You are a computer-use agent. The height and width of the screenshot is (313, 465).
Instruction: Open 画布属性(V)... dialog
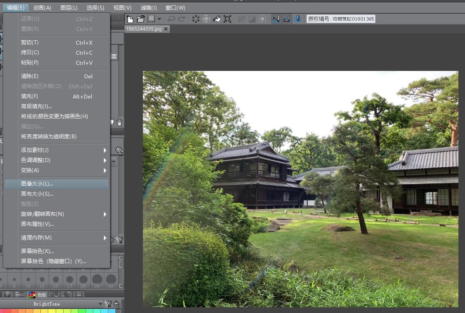coord(57,224)
